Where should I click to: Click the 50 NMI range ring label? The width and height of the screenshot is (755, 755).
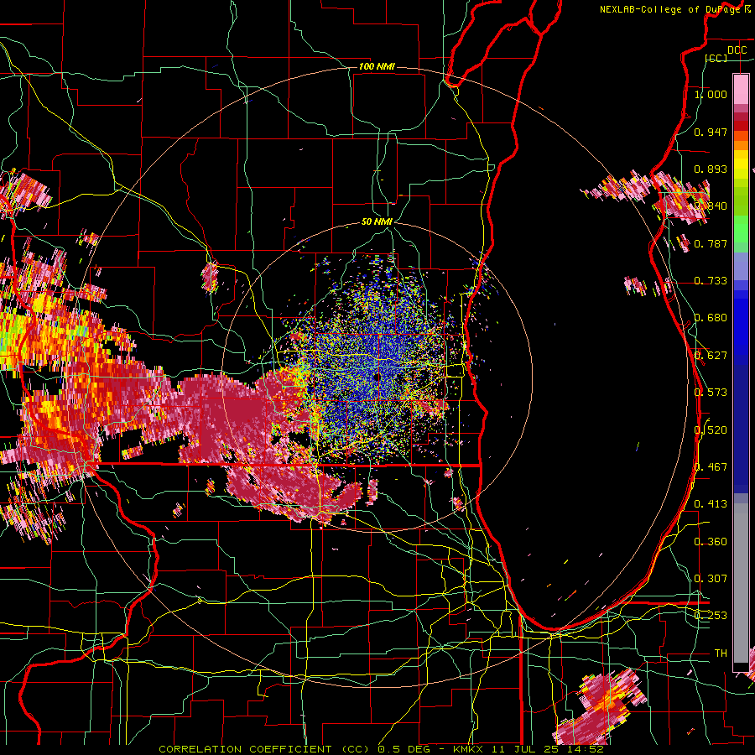pyautogui.click(x=377, y=222)
